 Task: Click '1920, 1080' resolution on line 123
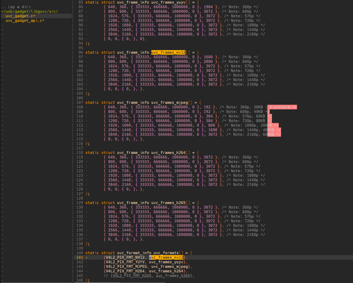119,175
